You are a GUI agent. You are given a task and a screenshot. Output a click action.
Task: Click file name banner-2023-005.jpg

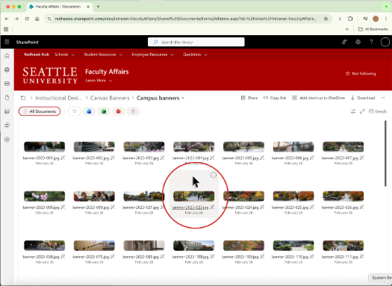(240, 158)
